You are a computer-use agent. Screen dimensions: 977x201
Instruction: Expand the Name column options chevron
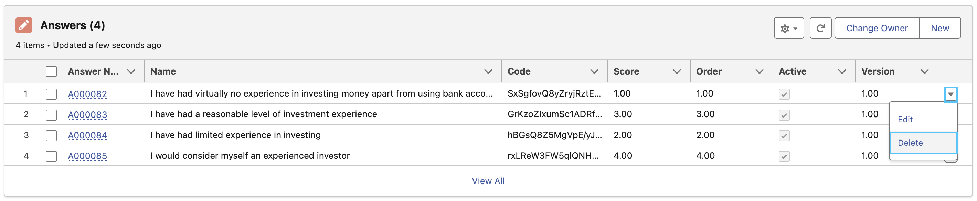[488, 71]
